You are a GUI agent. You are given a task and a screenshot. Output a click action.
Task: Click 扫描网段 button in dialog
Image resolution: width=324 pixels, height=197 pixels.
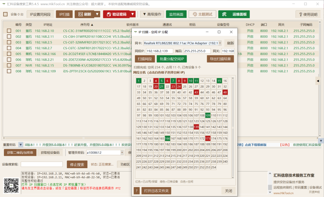(145, 59)
